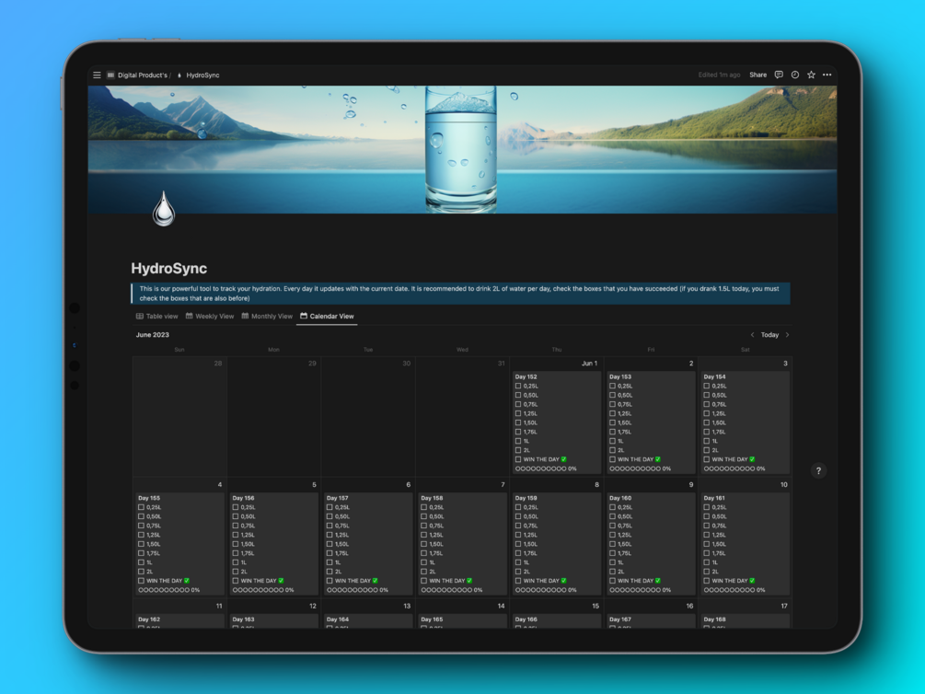Click progress bar on Day 161 card
Screen dimensions: 925x694
[x=734, y=590]
